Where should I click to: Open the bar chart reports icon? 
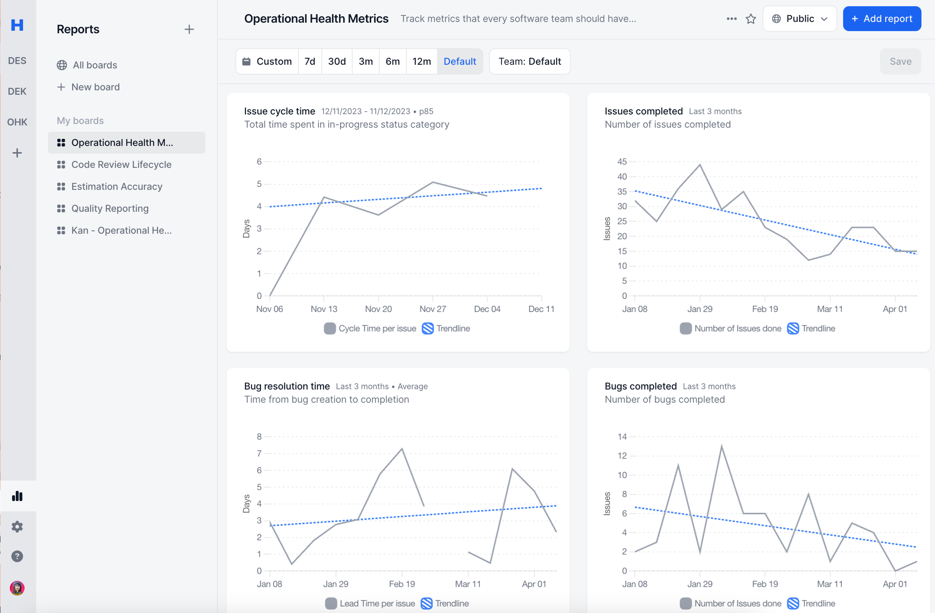[x=17, y=496]
